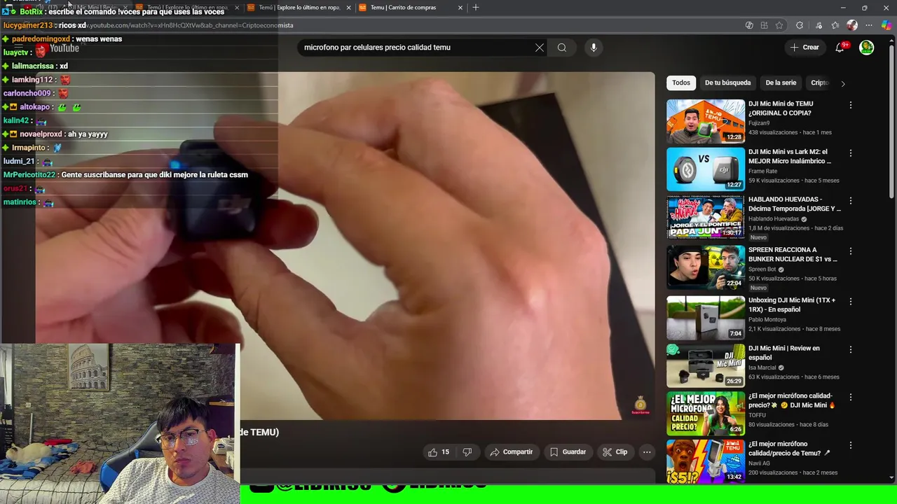Viewport: 897px width, 504px height.
Task: Select the partially shown Cripto chip
Action: pos(819,83)
